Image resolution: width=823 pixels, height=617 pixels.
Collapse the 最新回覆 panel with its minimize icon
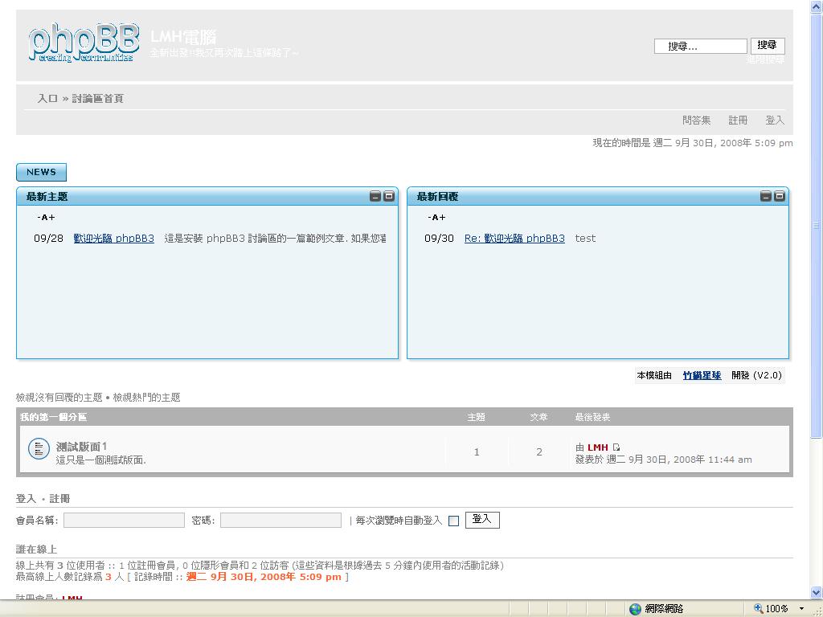pyautogui.click(x=766, y=196)
